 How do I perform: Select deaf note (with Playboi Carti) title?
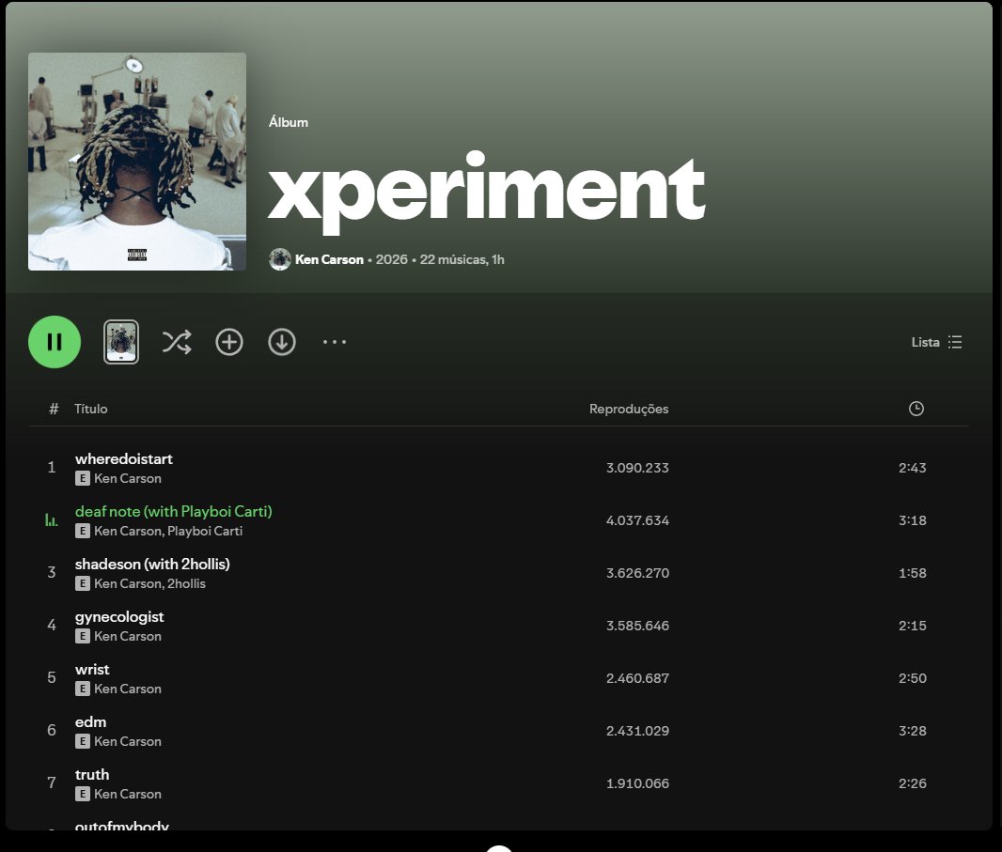tap(174, 511)
